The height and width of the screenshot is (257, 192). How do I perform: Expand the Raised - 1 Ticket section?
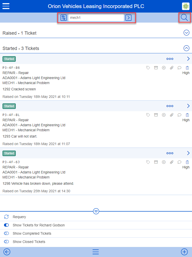click(x=186, y=33)
